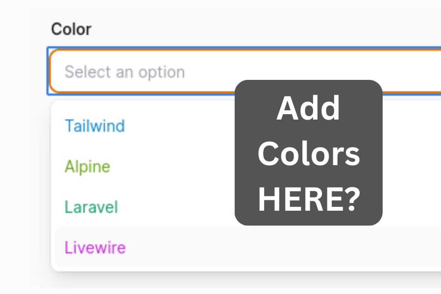Click the word "Add" in the overlay

tap(308, 109)
